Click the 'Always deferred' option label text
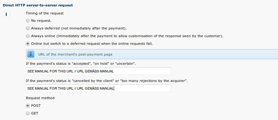The width and height of the screenshot is (278, 120). 79,28
